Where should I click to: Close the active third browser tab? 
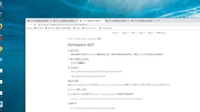102,21
